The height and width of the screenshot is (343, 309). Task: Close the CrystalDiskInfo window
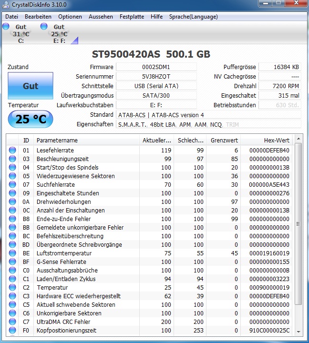point(296,3)
